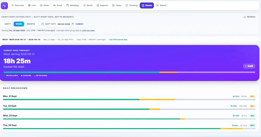Click the white idle legend dot
Screen dimensions: 261x137
coord(22,75)
